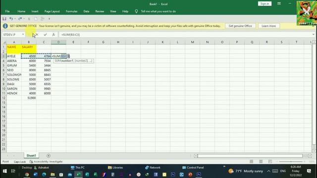
Task: Select row 12 header
Action: tap(3, 98)
